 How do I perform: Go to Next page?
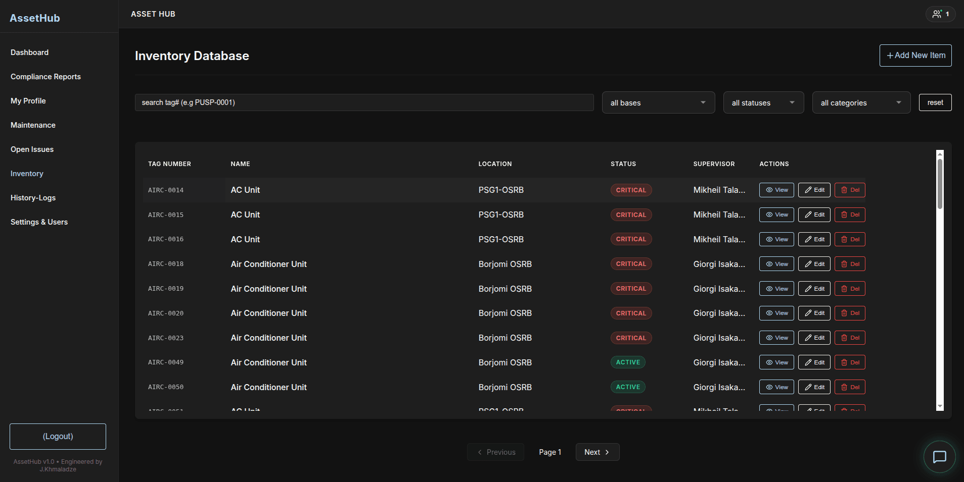point(598,452)
